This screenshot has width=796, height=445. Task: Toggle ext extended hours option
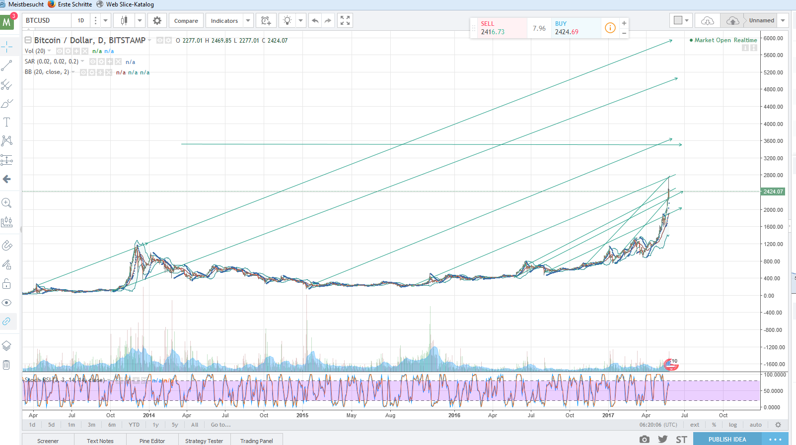[695, 425]
